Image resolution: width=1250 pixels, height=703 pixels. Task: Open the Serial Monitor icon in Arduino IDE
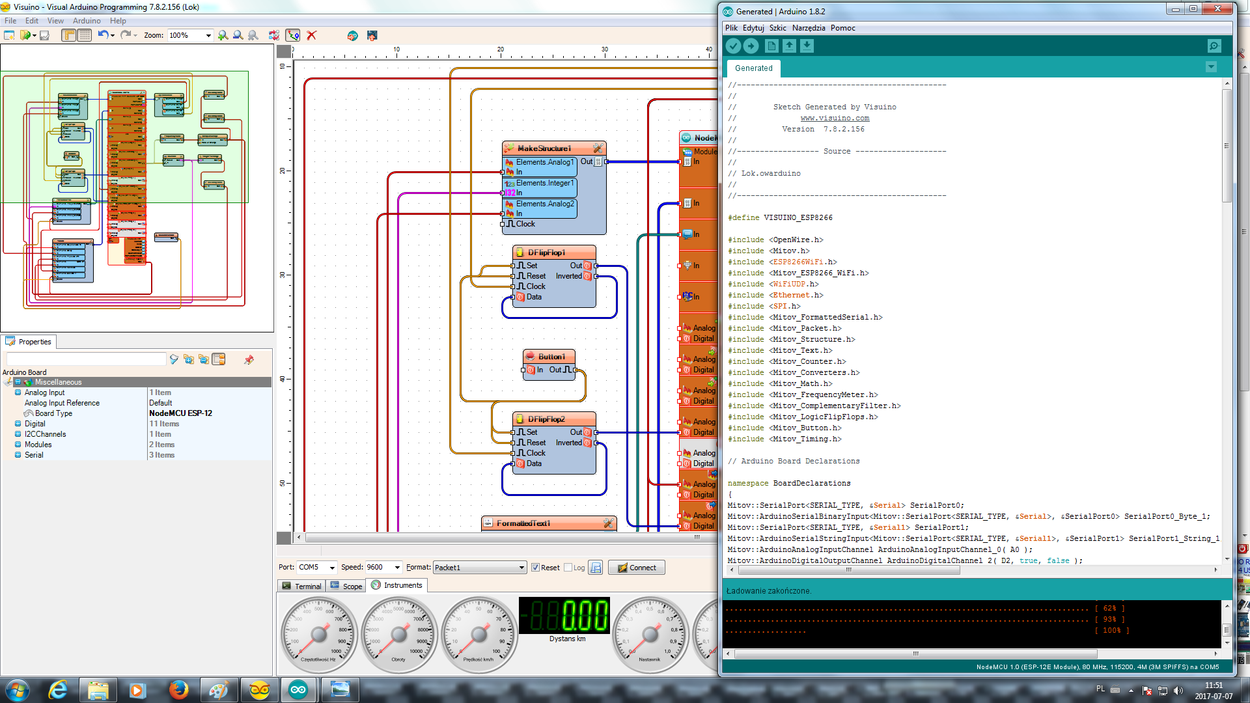[x=1214, y=46]
